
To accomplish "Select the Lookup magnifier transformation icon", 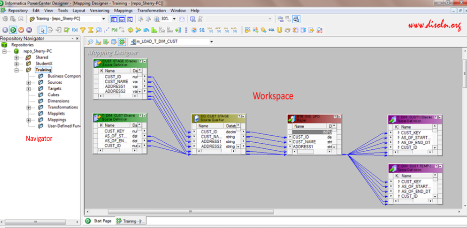I will coord(99,30).
